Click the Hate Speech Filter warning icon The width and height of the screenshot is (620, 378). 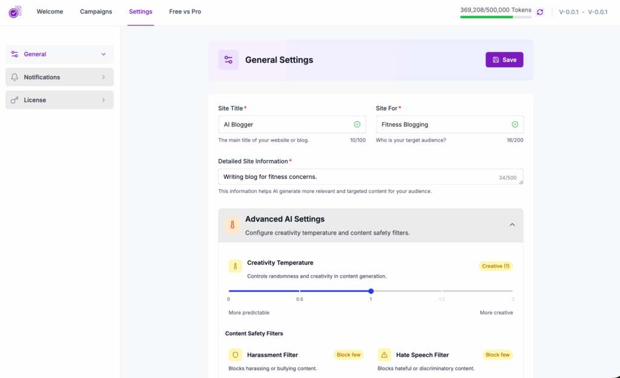(384, 354)
